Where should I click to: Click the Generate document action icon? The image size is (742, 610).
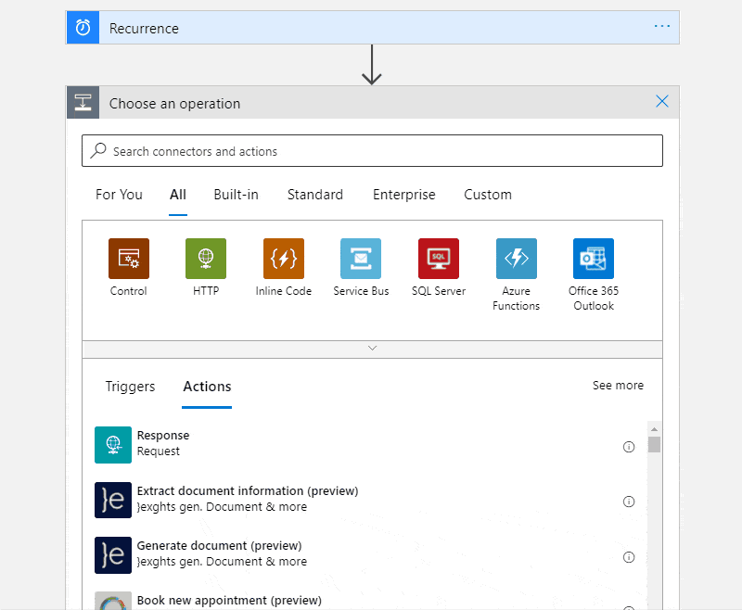click(x=113, y=555)
